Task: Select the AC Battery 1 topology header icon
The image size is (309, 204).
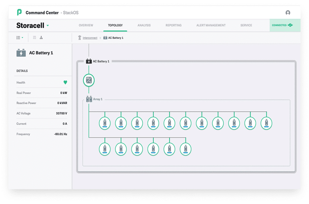Action: click(89, 61)
